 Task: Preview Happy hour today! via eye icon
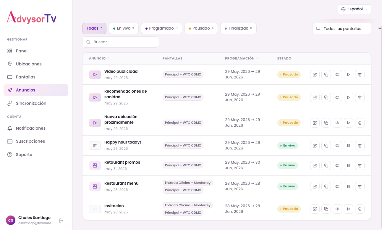click(337, 146)
